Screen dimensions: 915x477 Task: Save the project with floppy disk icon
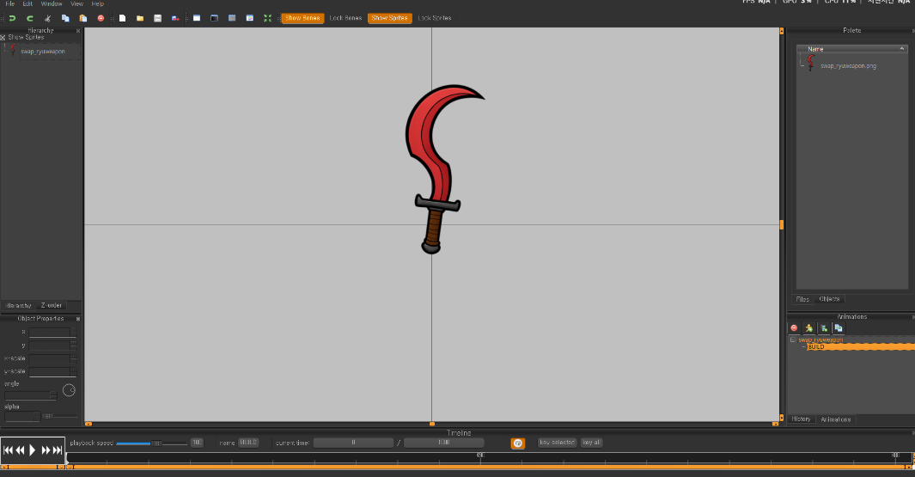point(158,18)
